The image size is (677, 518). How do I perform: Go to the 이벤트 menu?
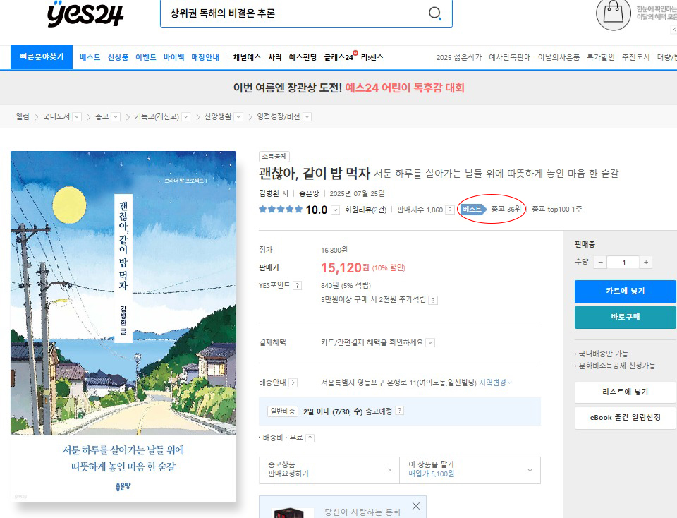pyautogui.click(x=146, y=57)
